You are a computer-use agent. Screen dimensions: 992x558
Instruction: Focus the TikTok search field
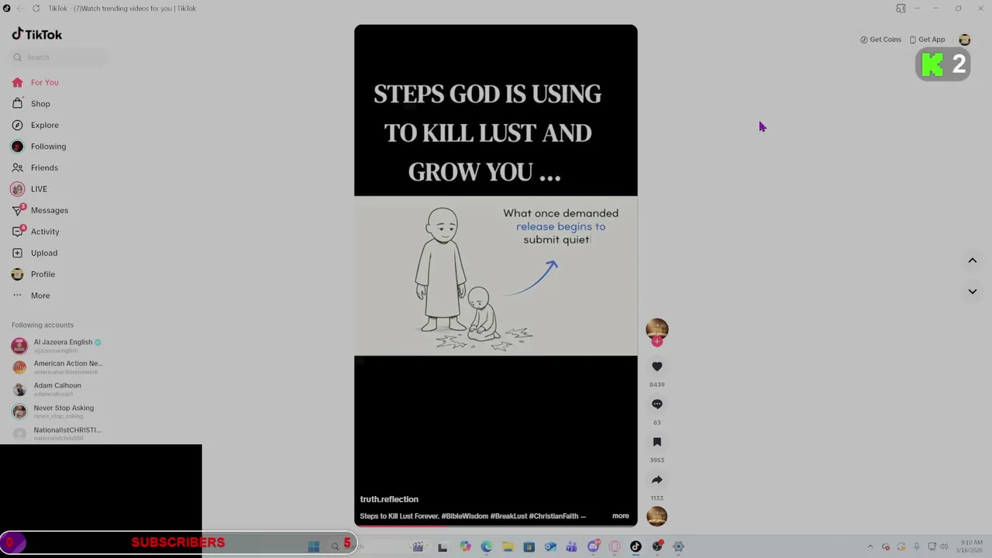[59, 57]
